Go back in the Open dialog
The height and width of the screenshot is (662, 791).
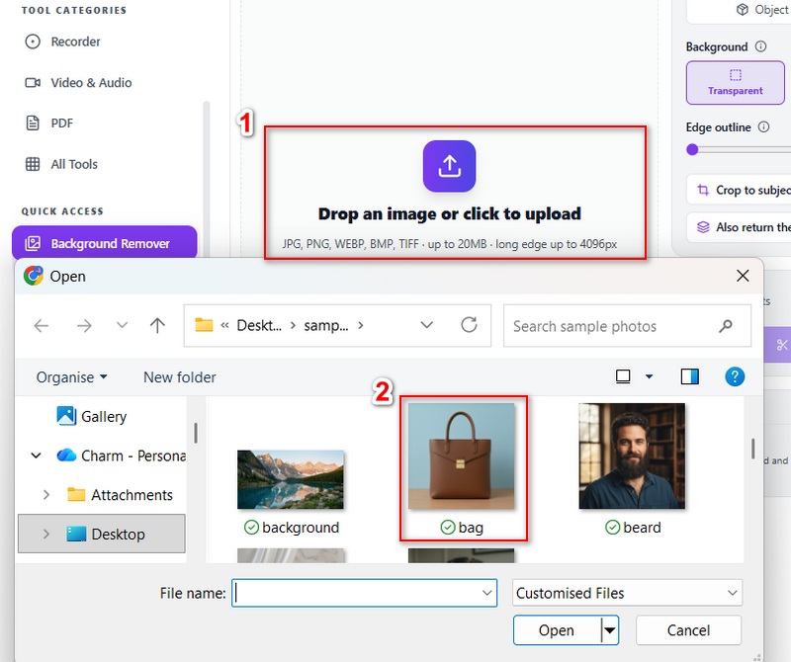[x=42, y=326]
